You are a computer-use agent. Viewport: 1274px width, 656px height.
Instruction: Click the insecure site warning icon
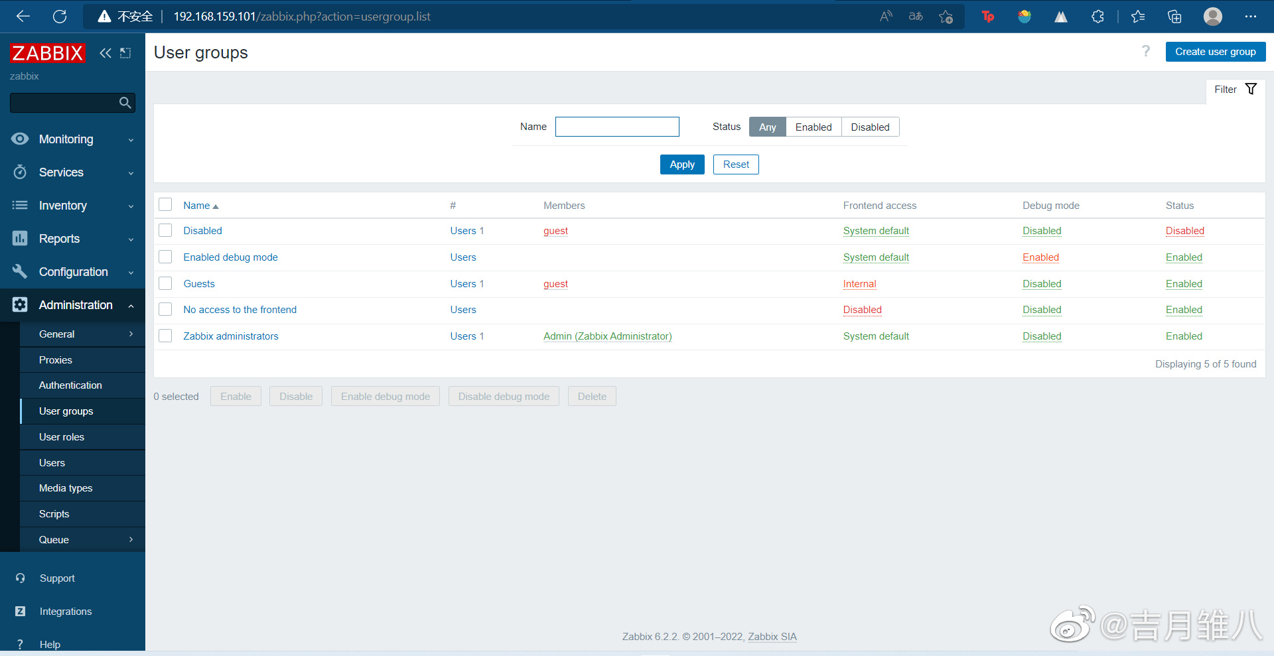[x=104, y=17]
